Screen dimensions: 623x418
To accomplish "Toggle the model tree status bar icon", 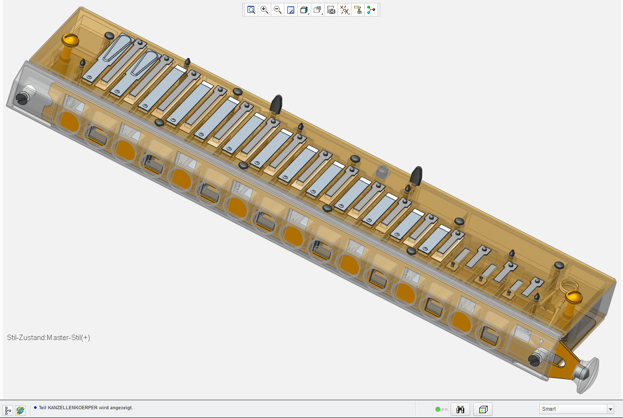I will point(8,410).
